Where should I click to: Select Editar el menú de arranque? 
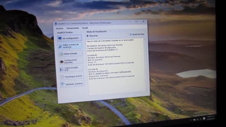70,46
